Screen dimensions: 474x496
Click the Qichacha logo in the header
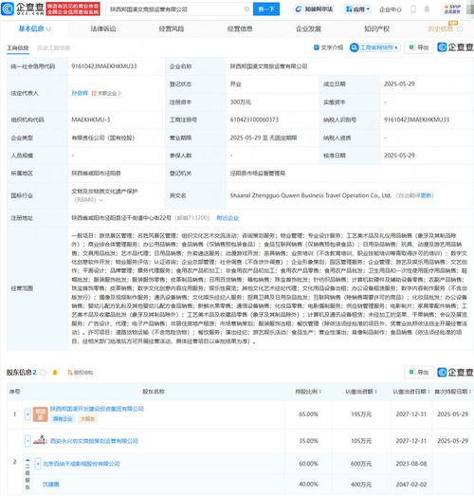point(23,9)
